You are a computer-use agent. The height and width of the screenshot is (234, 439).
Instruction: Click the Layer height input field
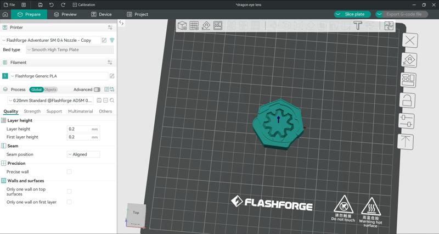pyautogui.click(x=83, y=129)
